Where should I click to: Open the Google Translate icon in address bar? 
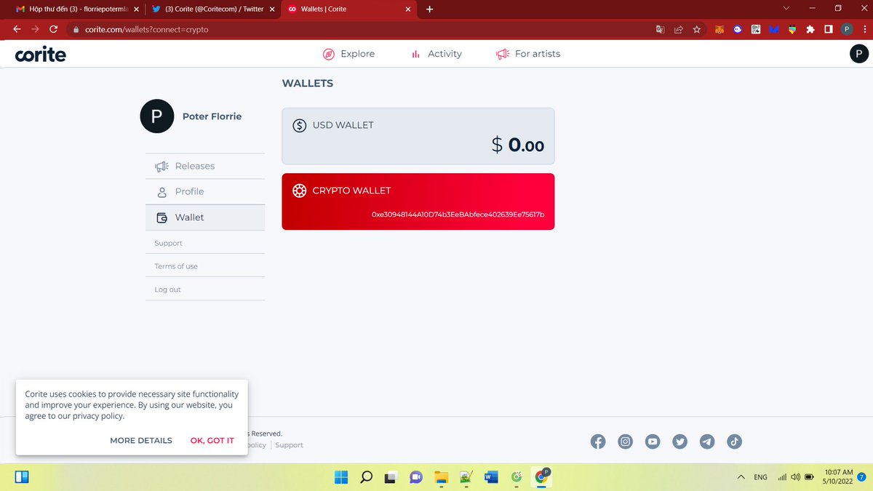pyautogui.click(x=660, y=30)
